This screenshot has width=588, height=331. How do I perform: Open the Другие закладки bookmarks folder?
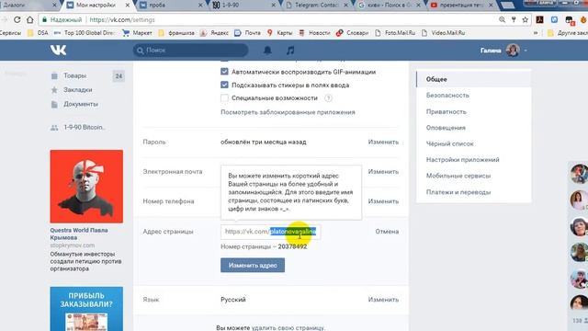[x=568, y=33]
